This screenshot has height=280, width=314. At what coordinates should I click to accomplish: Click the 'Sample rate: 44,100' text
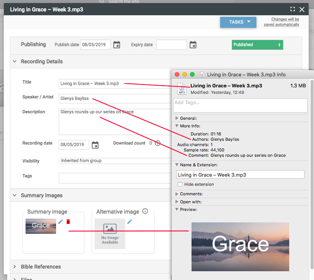(x=204, y=150)
